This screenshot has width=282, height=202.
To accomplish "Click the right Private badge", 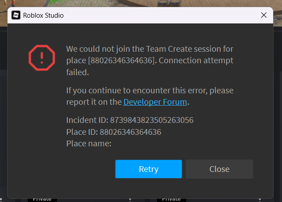I will 171,199.
